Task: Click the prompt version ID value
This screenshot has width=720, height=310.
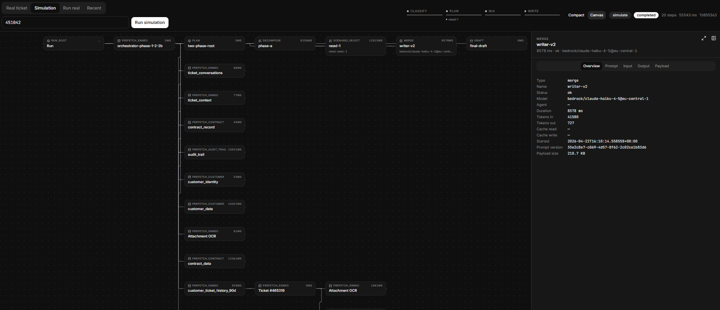Action: pyautogui.click(x=607, y=147)
